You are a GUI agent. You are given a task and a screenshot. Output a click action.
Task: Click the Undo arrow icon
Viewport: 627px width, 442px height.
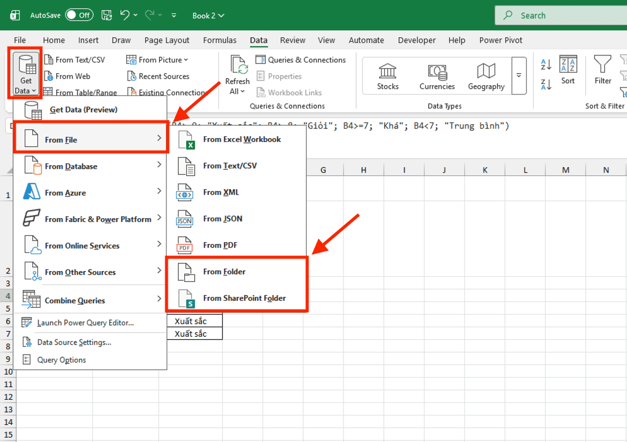point(125,15)
